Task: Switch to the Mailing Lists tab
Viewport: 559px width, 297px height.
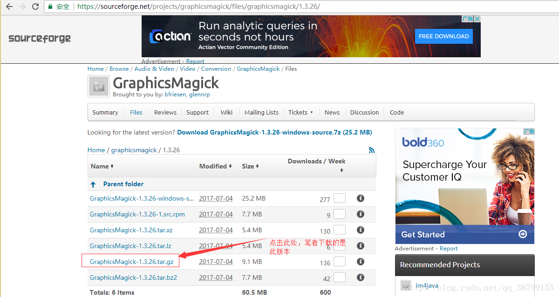Action: 261,112
